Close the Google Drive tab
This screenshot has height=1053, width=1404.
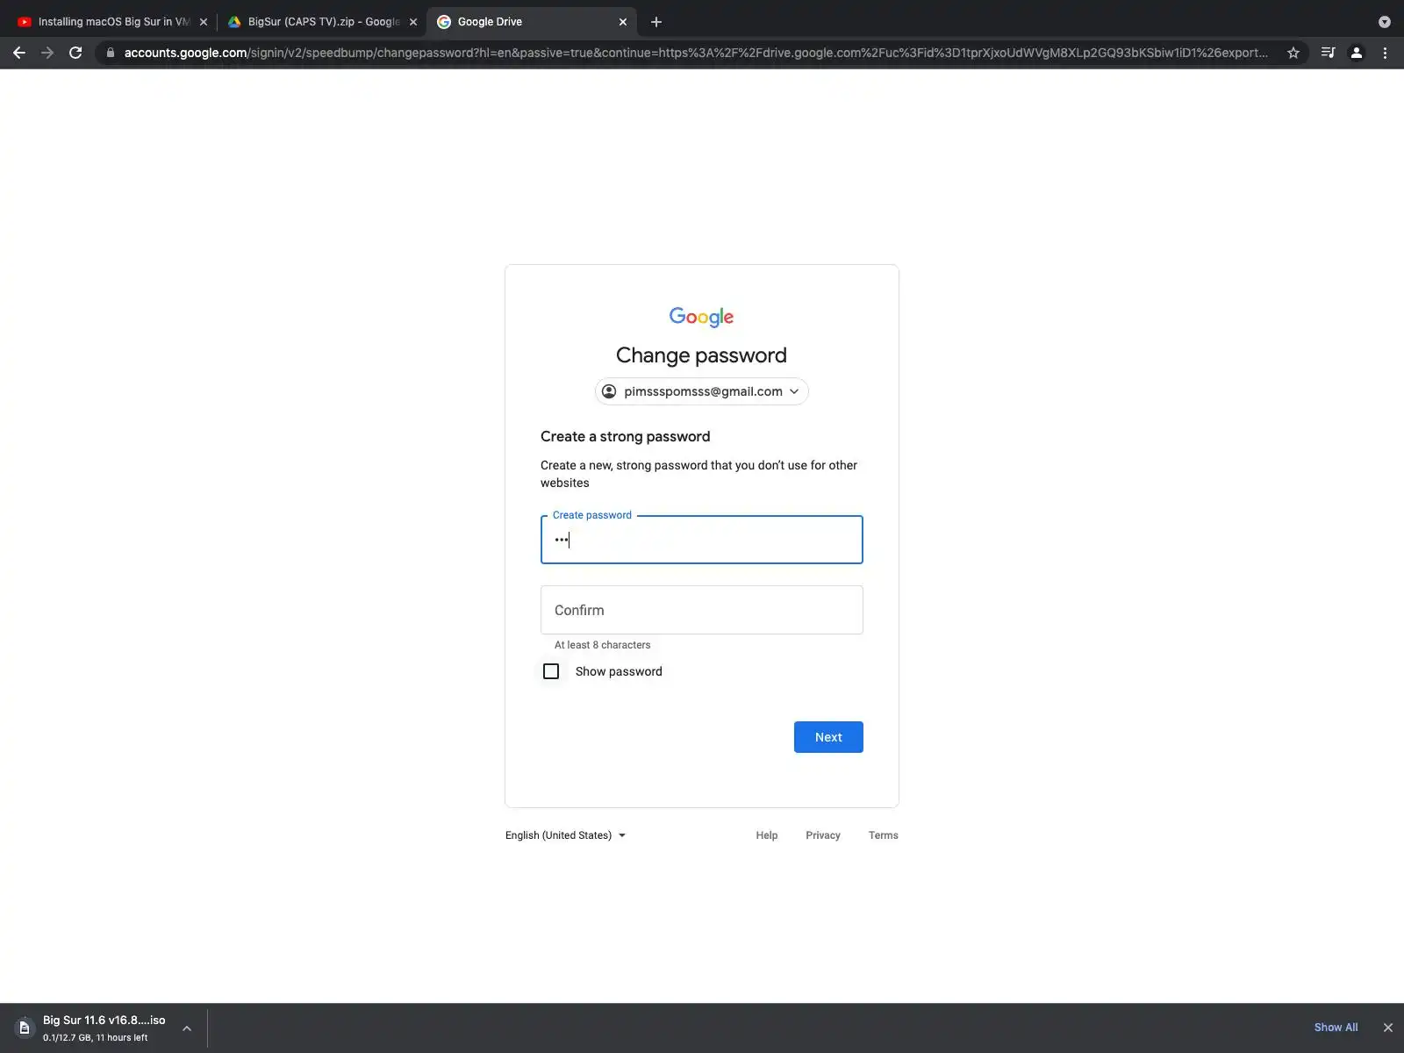(x=623, y=22)
